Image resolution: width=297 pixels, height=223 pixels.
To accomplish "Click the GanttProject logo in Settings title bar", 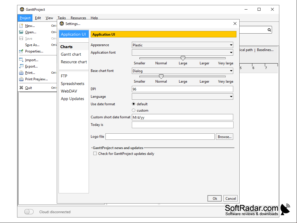I will click(x=62, y=23).
